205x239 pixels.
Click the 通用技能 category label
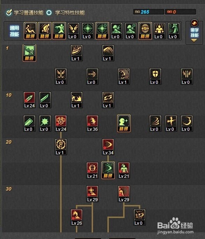[14, 31]
